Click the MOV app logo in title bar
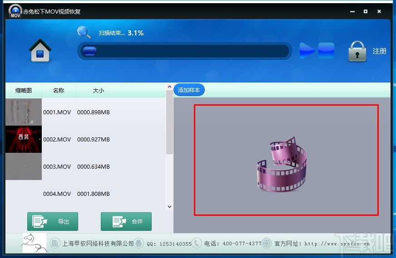Screen dimensions: 396x258 click(x=15, y=11)
